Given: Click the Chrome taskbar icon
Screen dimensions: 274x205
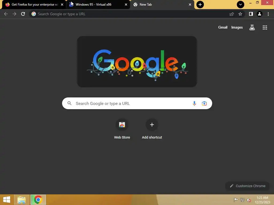Looking at the screenshot, I should (38, 200).
